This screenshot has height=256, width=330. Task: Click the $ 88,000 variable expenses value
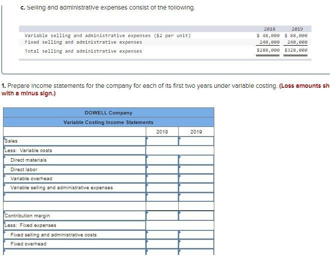point(296,36)
